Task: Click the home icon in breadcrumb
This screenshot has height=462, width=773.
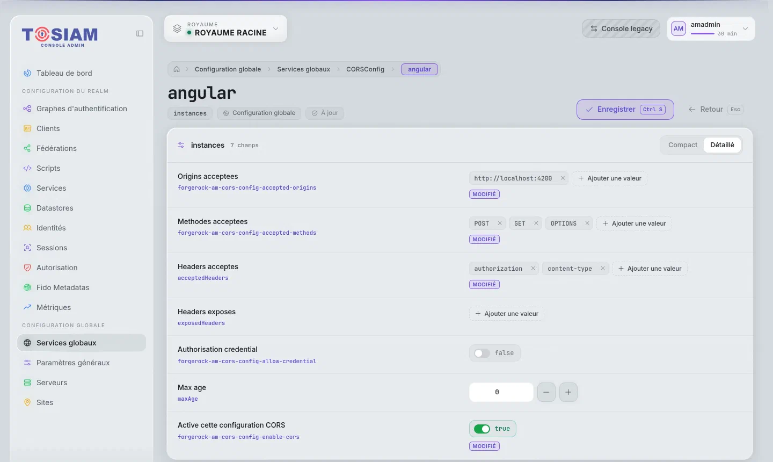Action: (x=177, y=69)
